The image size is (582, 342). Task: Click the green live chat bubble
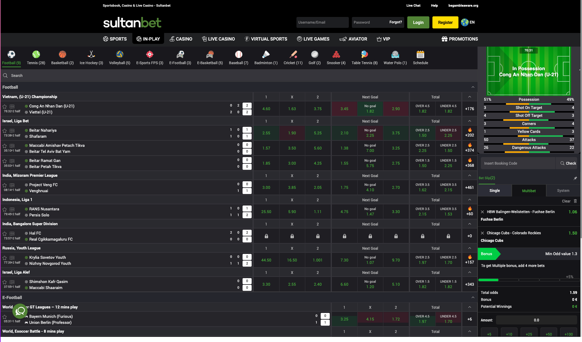20,311
